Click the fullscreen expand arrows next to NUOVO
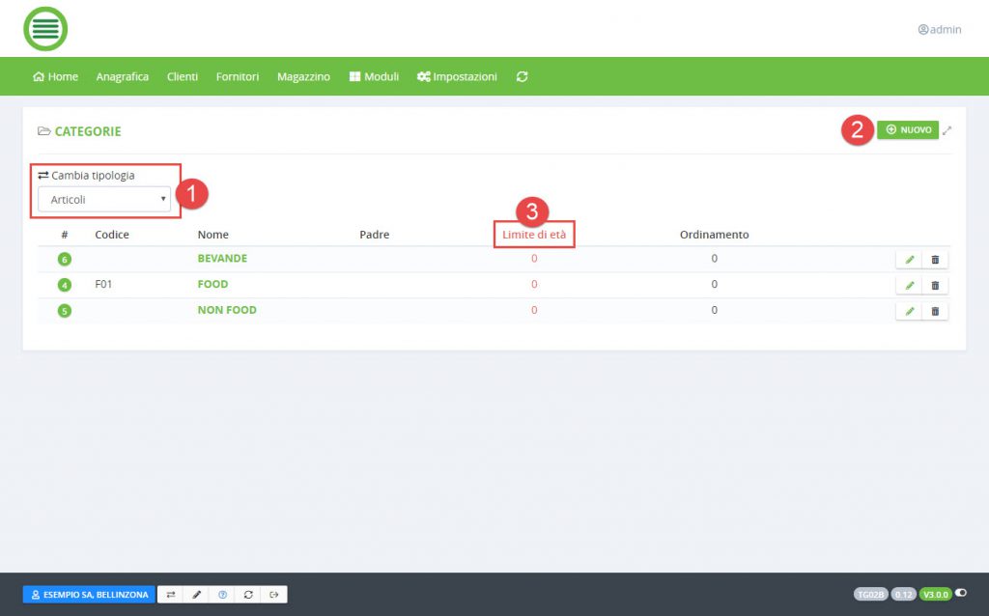The height and width of the screenshot is (616, 989). tap(947, 130)
